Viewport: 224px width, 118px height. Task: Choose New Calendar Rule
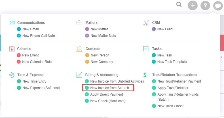[37, 62]
